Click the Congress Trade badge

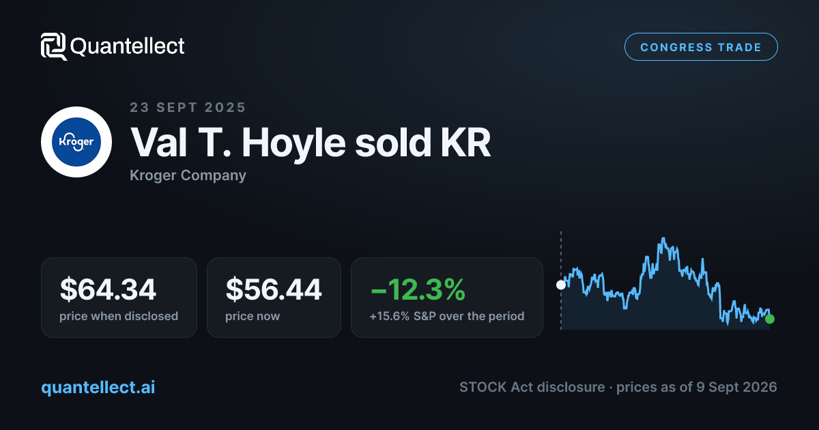(x=701, y=47)
